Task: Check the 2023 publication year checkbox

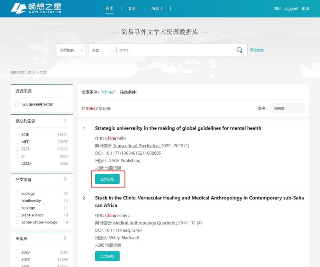Action: point(17,252)
